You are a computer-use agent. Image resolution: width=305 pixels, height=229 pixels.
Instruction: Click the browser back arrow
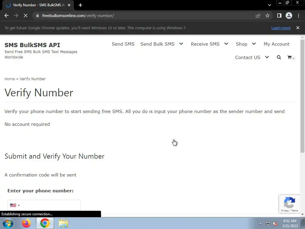tap(7, 16)
